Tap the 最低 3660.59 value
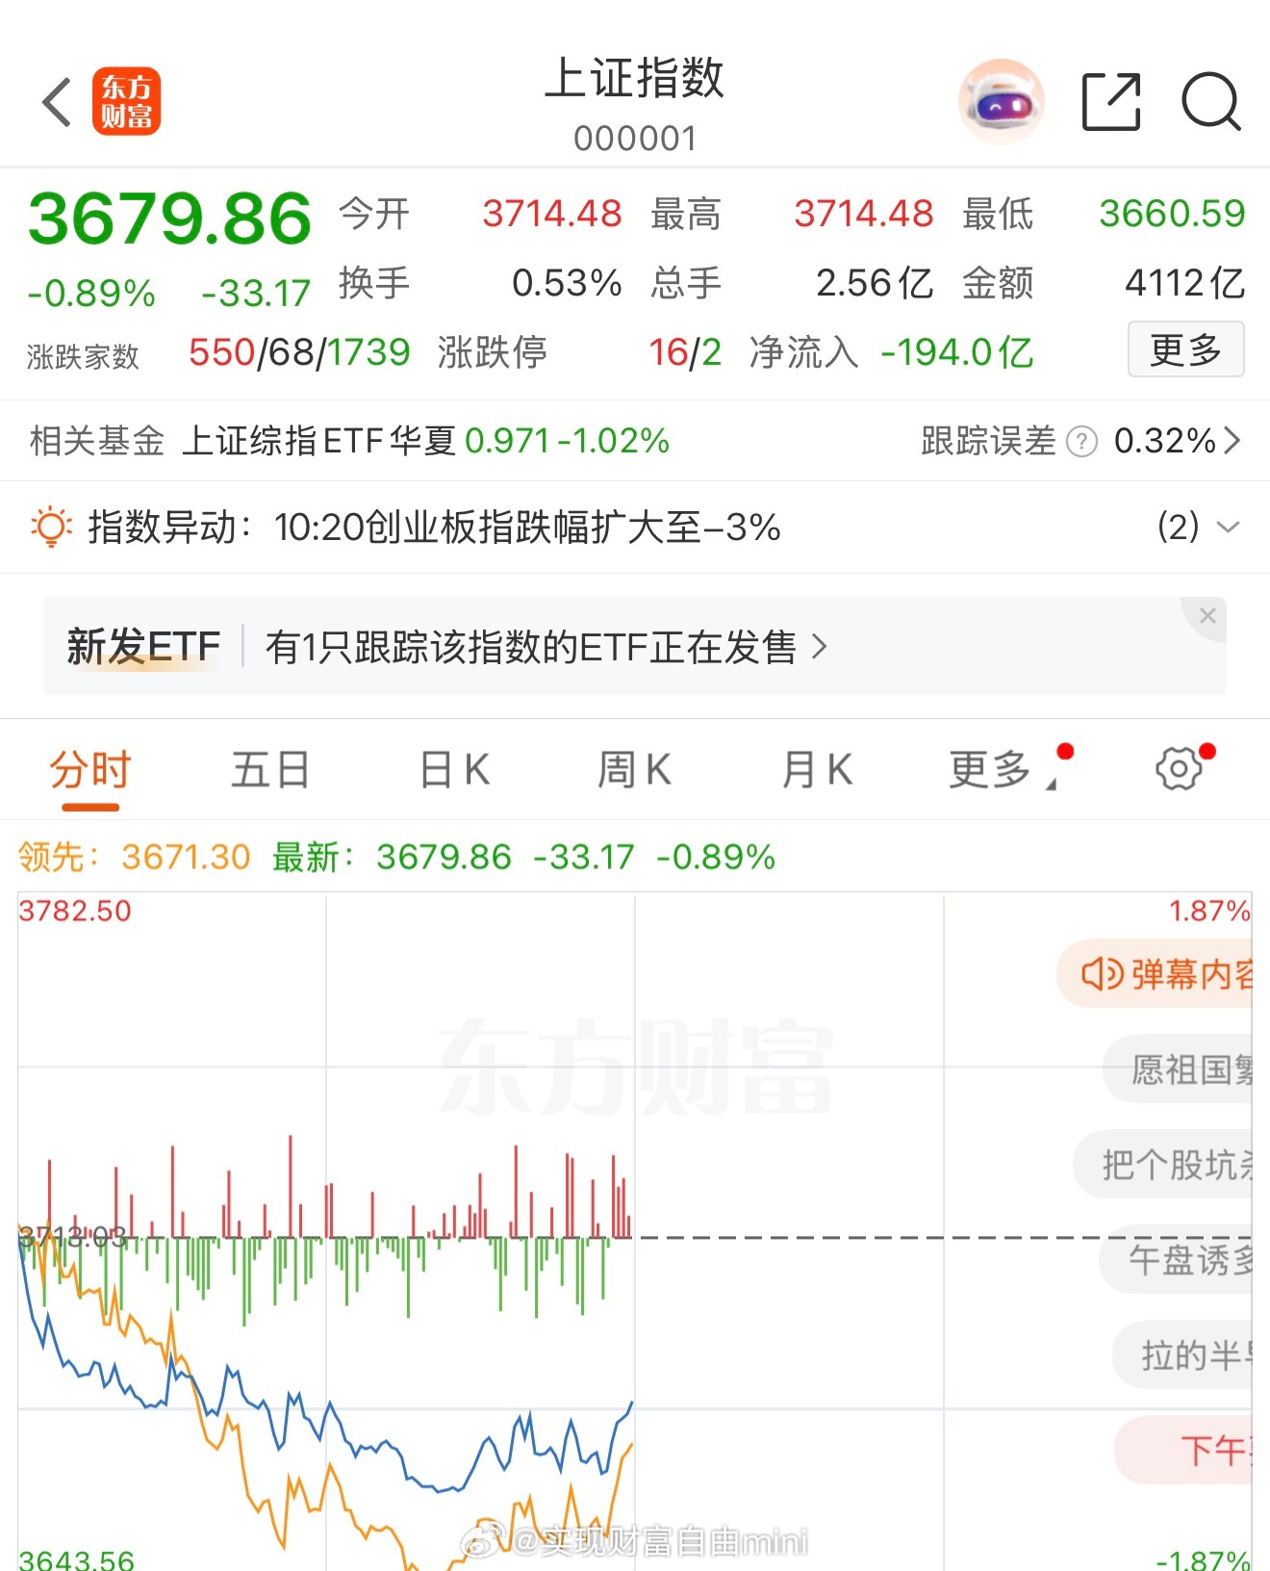The image size is (1270, 1571). [x=1172, y=214]
